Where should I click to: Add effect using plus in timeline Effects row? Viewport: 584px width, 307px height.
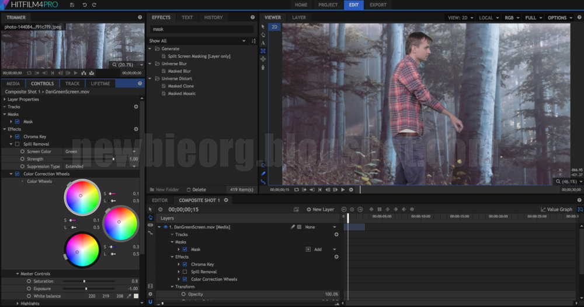336,257
